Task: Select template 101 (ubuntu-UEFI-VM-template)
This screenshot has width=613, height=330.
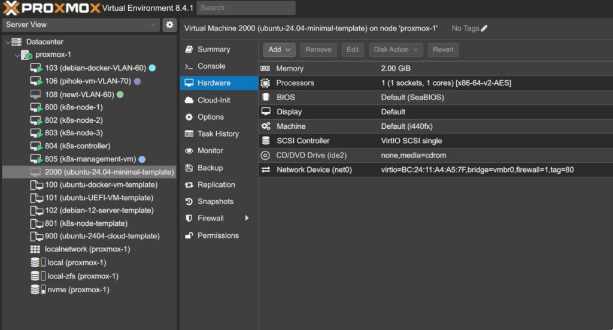Action: pyautogui.click(x=89, y=198)
